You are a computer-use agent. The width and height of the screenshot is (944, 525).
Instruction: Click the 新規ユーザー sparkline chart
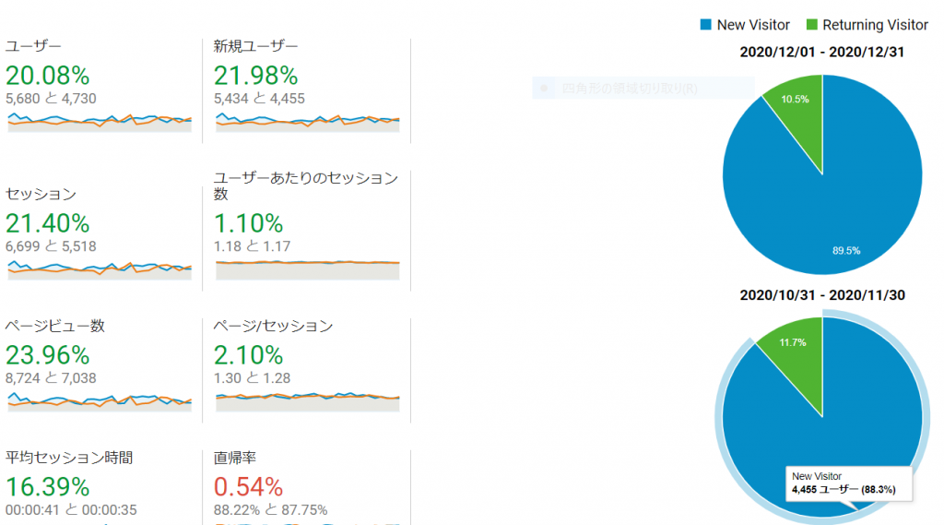click(308, 122)
